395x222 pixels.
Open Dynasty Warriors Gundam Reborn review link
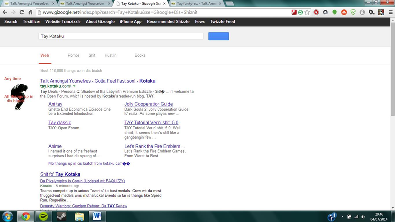coord(83,206)
